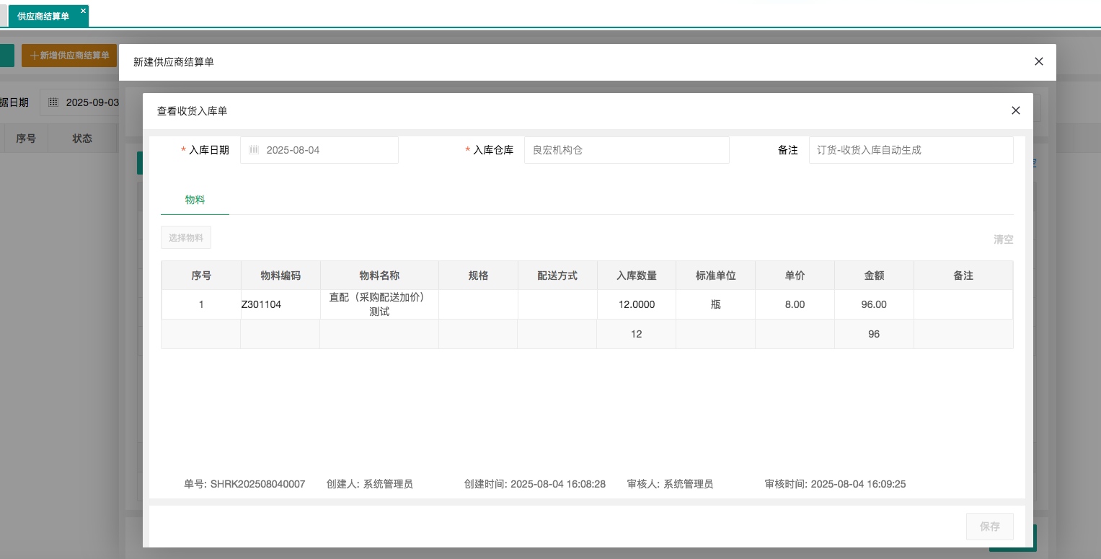Viewport: 1101px width, 559px height.
Task: Open the 入库仓库 field showing 良宏机构仓
Action: [x=626, y=150]
